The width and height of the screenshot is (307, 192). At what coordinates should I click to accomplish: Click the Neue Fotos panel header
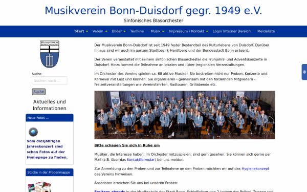click(50, 118)
